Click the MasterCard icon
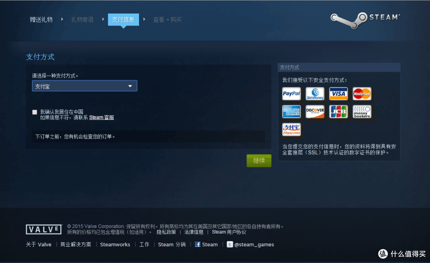 click(x=362, y=94)
